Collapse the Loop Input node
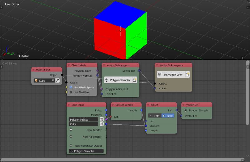Image resolution: width=250 pixels, height=162 pixels. point(69,105)
